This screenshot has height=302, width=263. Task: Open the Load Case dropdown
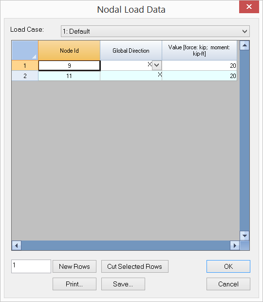pyautogui.click(x=155, y=31)
